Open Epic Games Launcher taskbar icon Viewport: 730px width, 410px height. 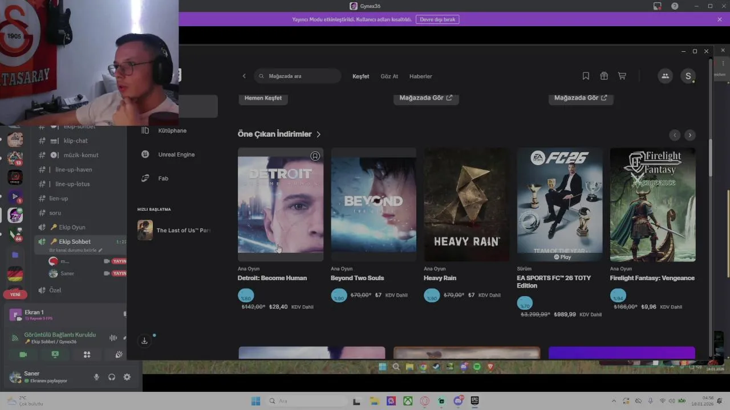tap(474, 401)
